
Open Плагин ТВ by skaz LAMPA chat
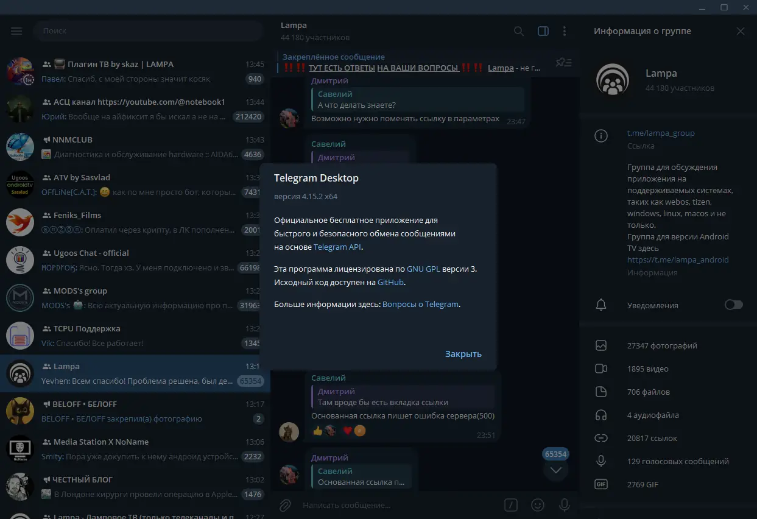pyautogui.click(x=135, y=71)
